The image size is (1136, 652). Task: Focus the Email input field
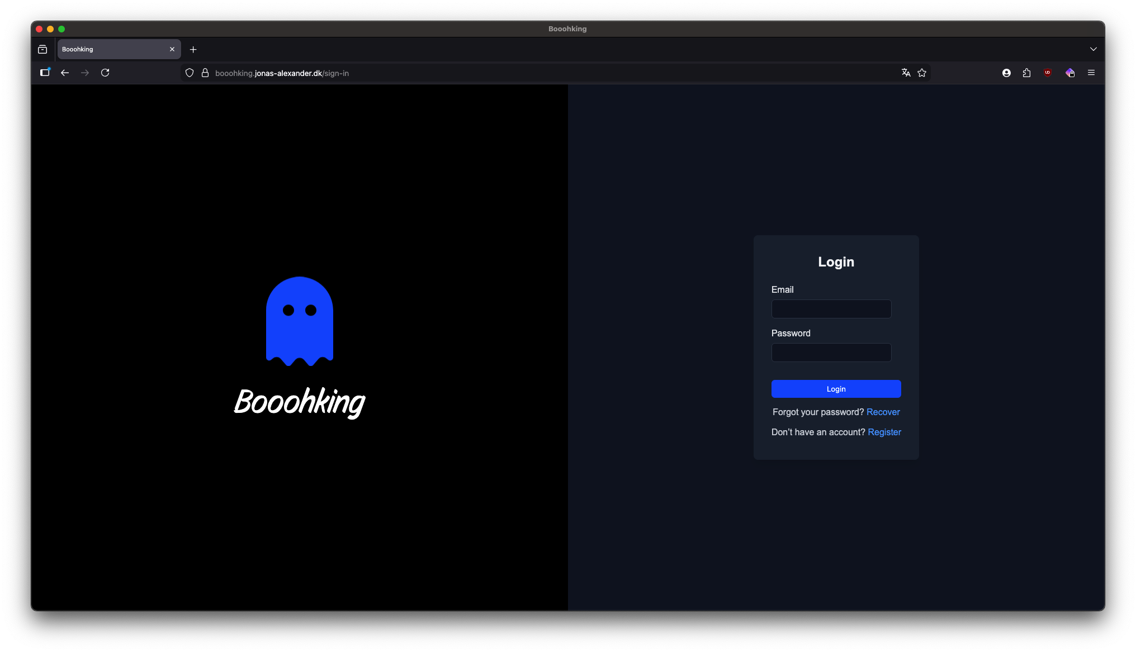click(x=831, y=309)
